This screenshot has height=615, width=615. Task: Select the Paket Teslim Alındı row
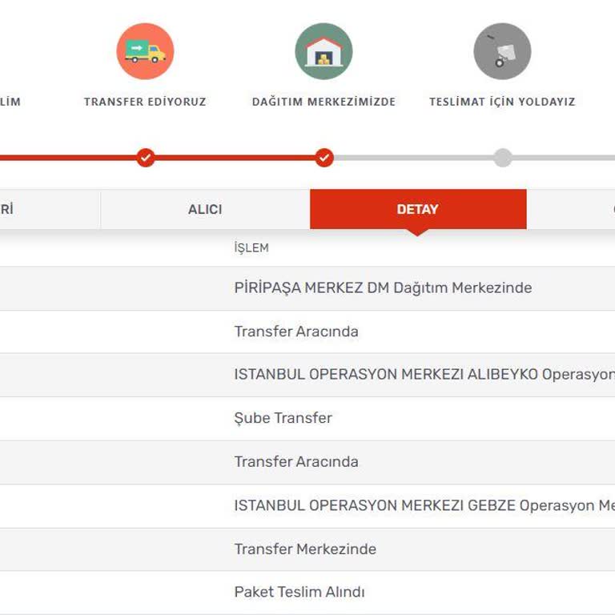coord(307,593)
